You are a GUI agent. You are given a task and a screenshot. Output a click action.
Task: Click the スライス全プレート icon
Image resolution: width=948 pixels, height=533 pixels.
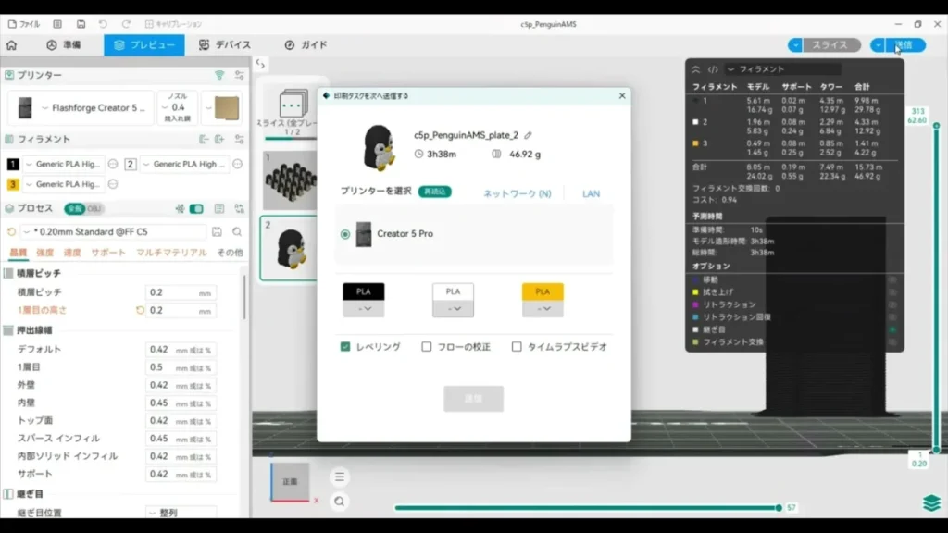pos(293,104)
